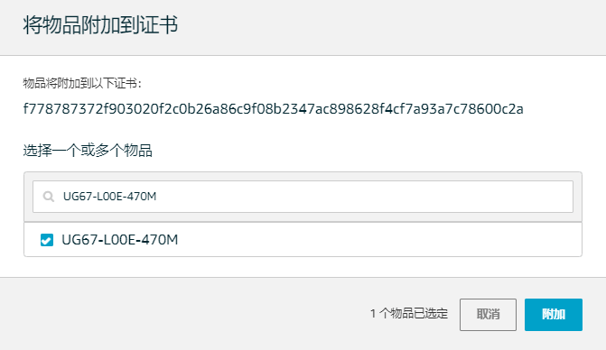The image size is (606, 350).
Task: Click the 取消 cancel button
Action: [488, 315]
